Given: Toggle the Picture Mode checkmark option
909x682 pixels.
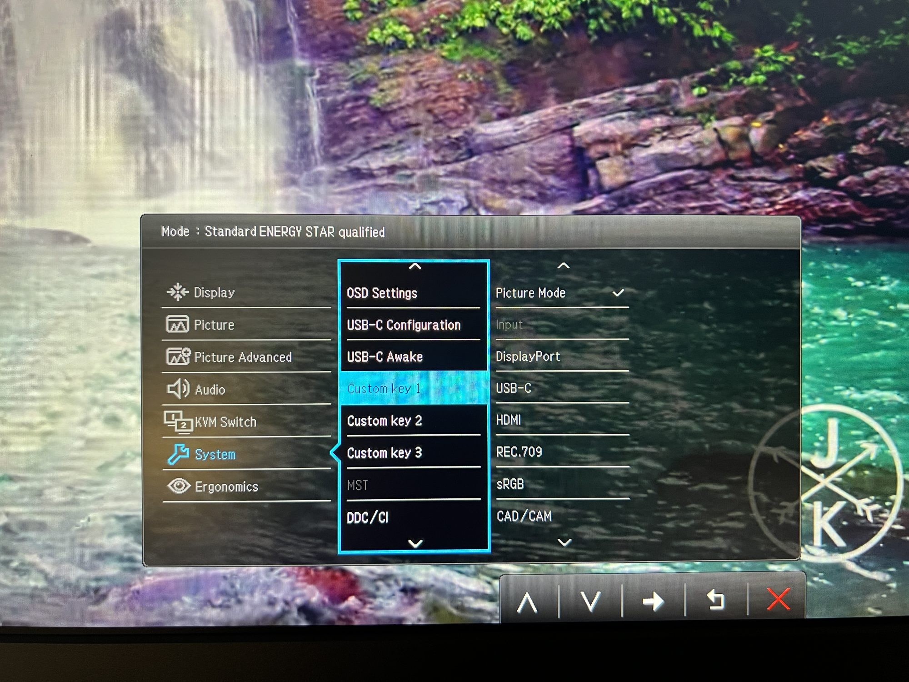Looking at the screenshot, I should (x=618, y=293).
